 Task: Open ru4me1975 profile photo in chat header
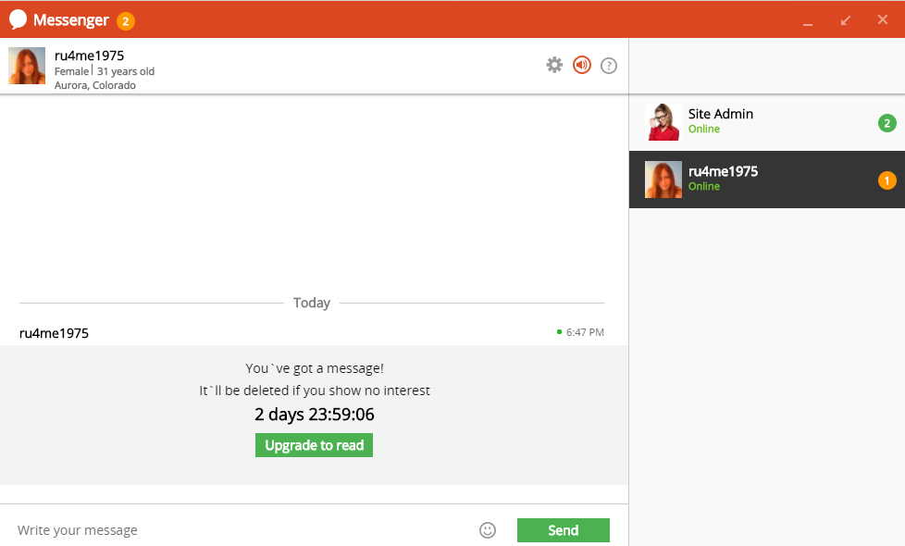point(27,66)
